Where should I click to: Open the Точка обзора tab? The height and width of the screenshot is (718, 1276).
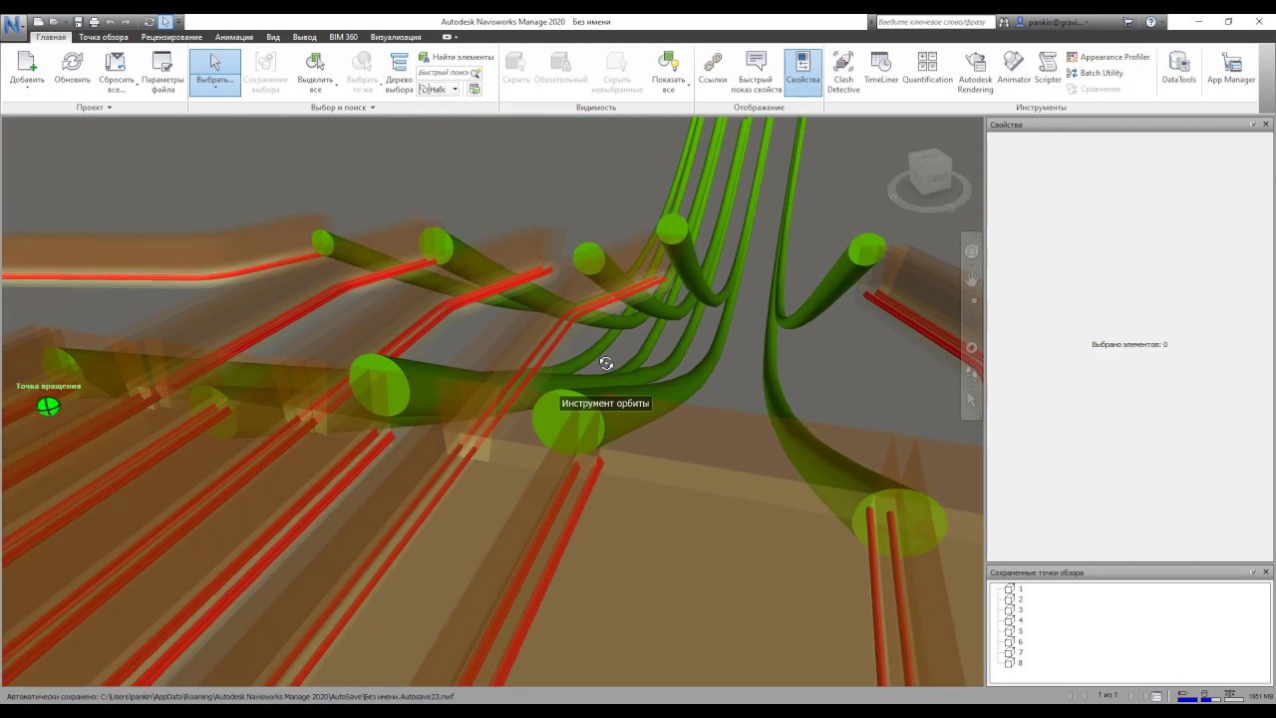pyautogui.click(x=104, y=37)
